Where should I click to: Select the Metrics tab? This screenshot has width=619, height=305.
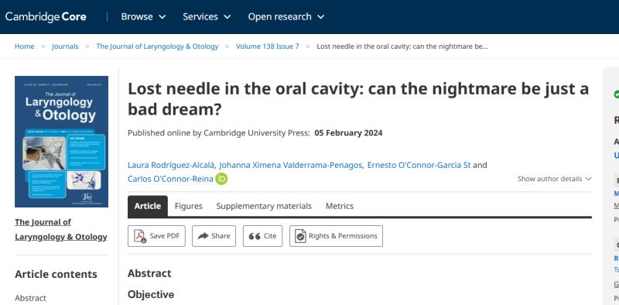[x=340, y=206]
